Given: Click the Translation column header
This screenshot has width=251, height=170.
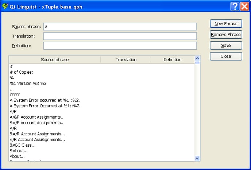Looking at the screenshot, I should [x=126, y=59].
